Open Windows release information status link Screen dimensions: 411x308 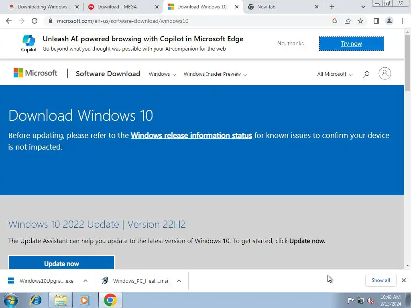[191, 136]
